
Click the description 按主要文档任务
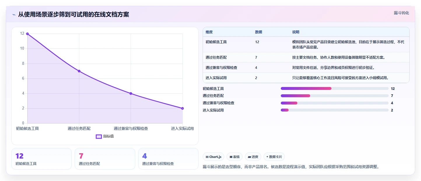pos(339,58)
